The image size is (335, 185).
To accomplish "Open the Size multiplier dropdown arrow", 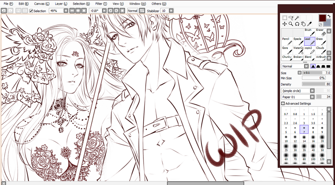I will [x=300, y=73].
